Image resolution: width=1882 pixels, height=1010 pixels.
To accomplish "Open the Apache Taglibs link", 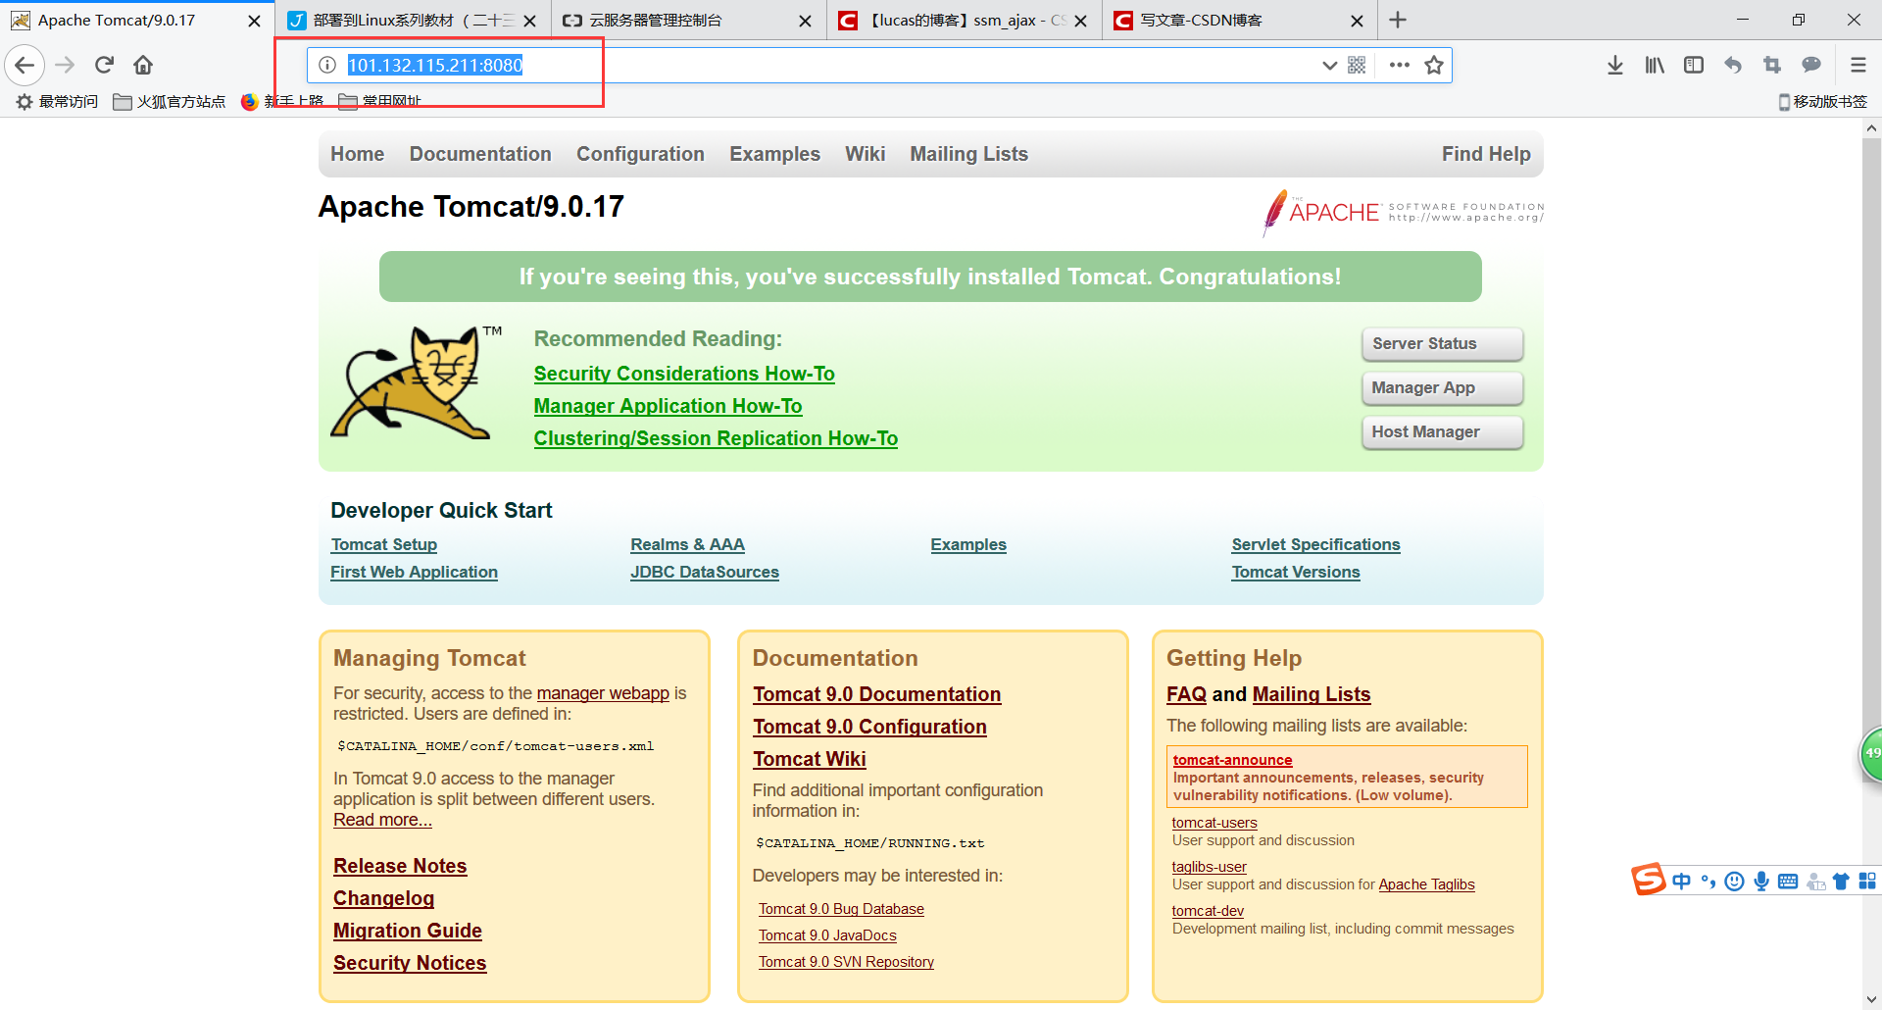I will coord(1426,884).
